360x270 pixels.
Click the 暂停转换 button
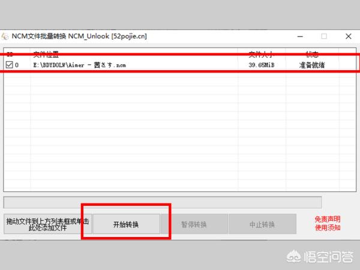[194, 224]
